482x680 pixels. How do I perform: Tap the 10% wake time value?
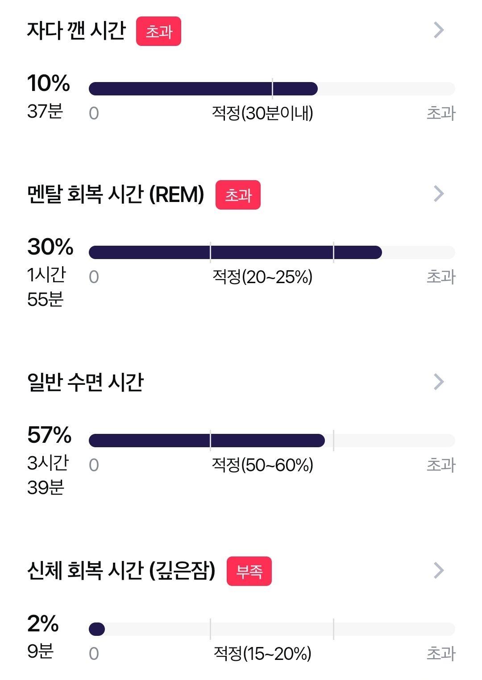tap(49, 83)
